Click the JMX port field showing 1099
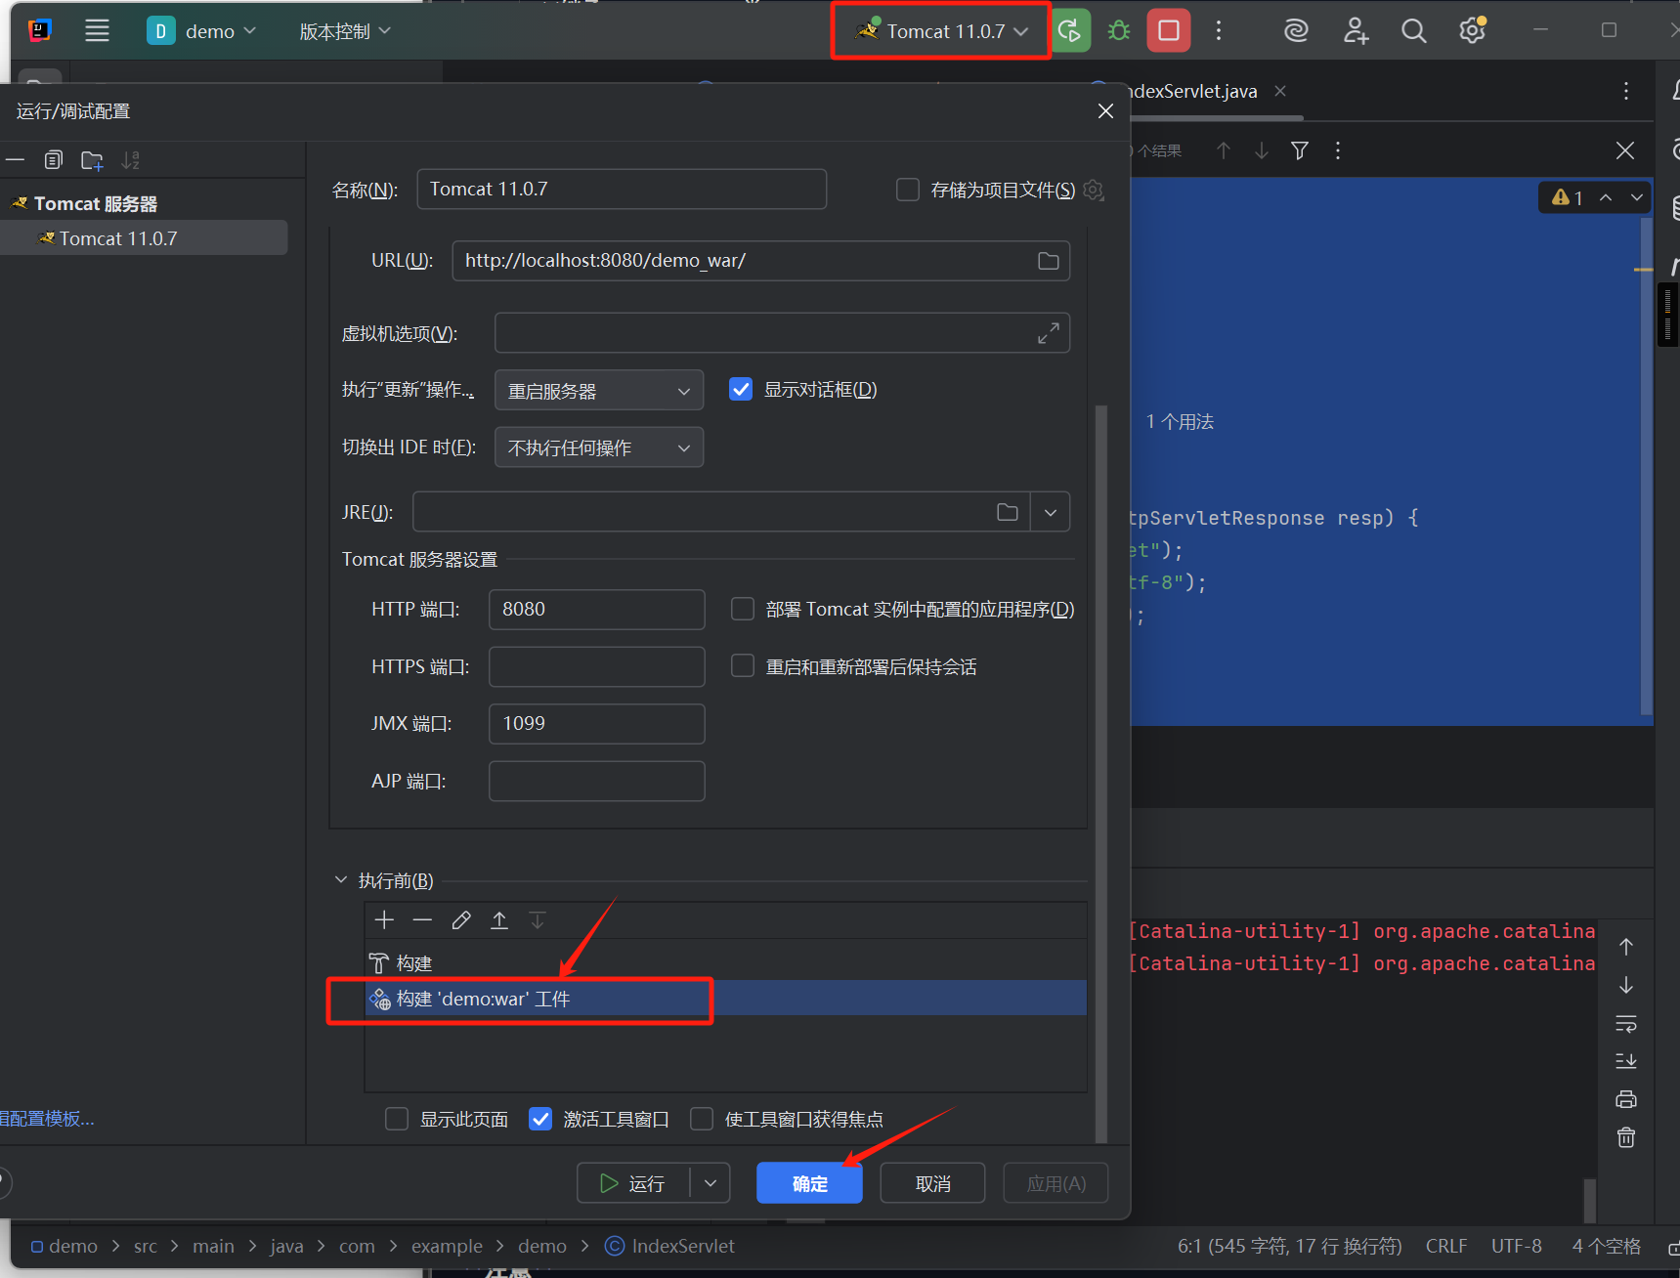The image size is (1680, 1278). (597, 724)
